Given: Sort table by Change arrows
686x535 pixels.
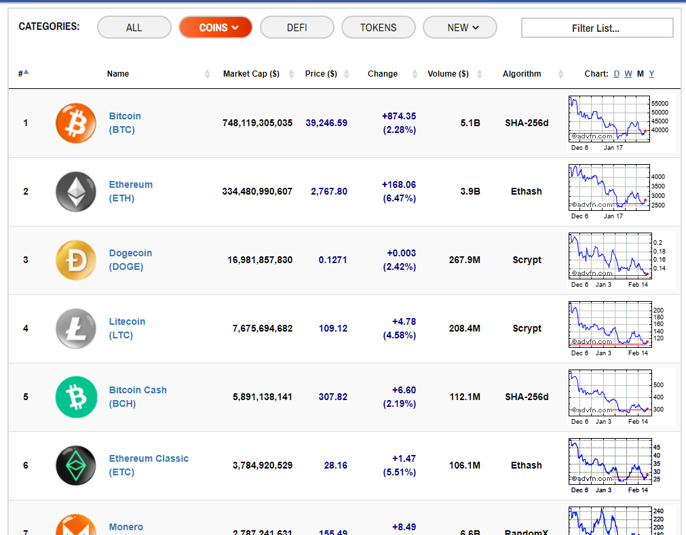Looking at the screenshot, I should click(x=415, y=75).
